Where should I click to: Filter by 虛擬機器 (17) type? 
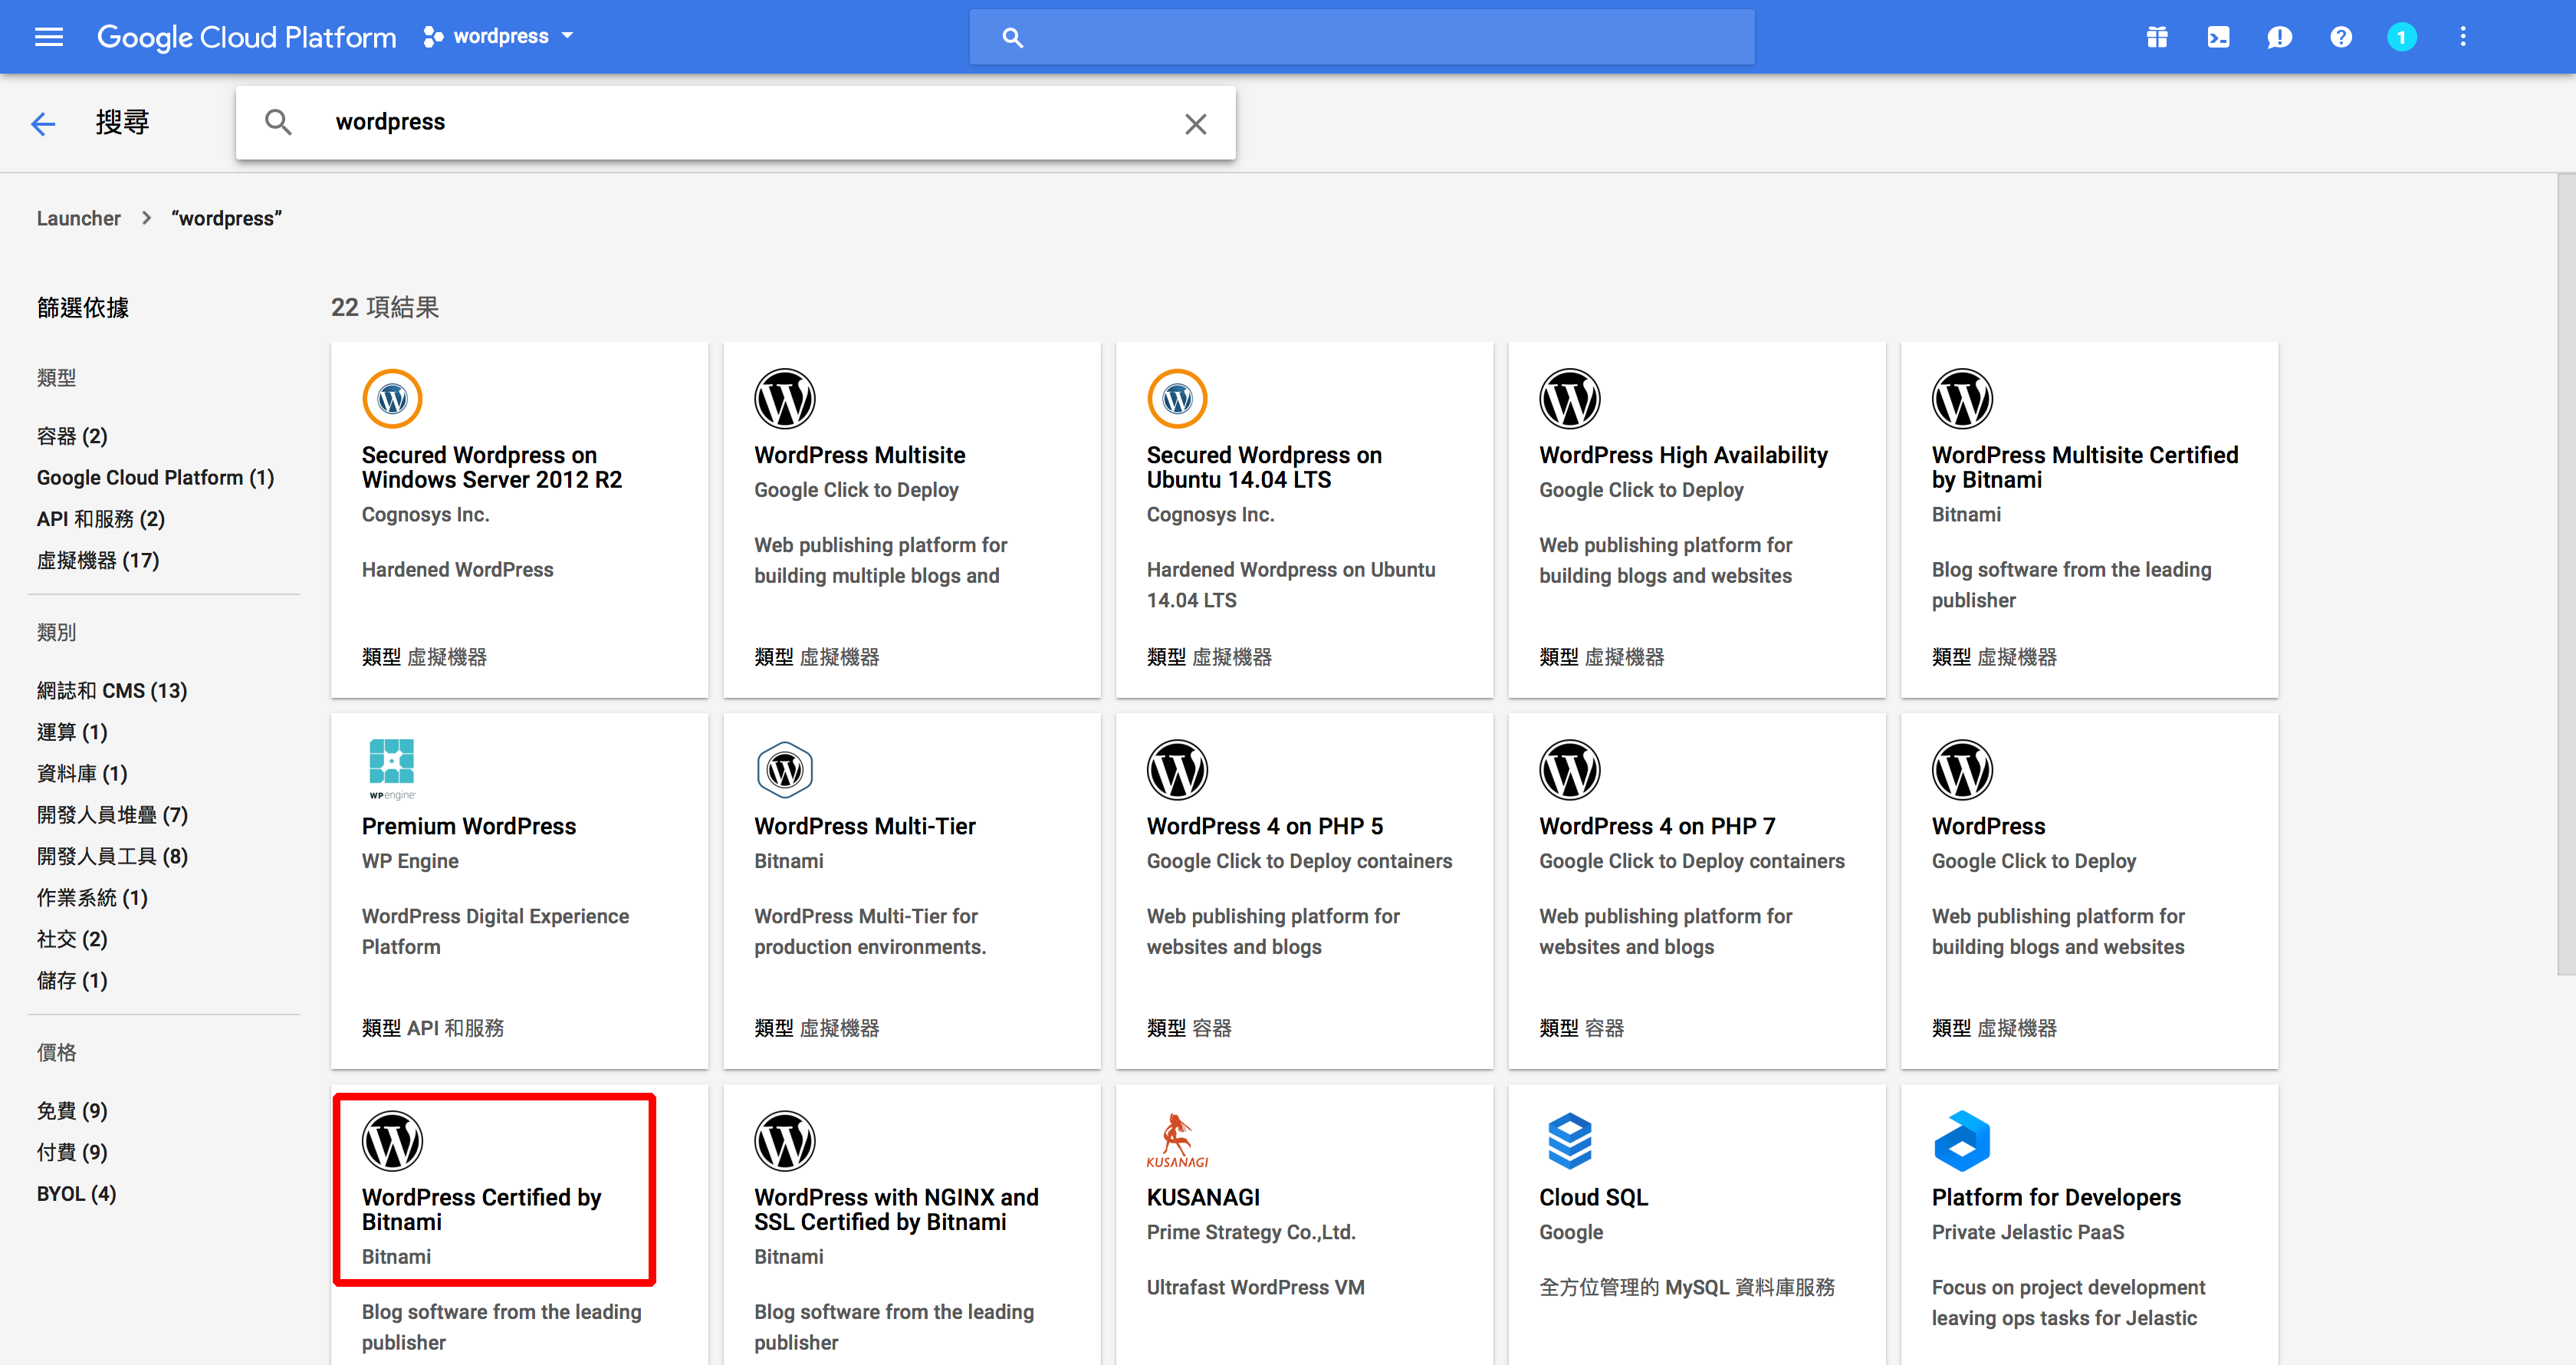pyautogui.click(x=98, y=560)
